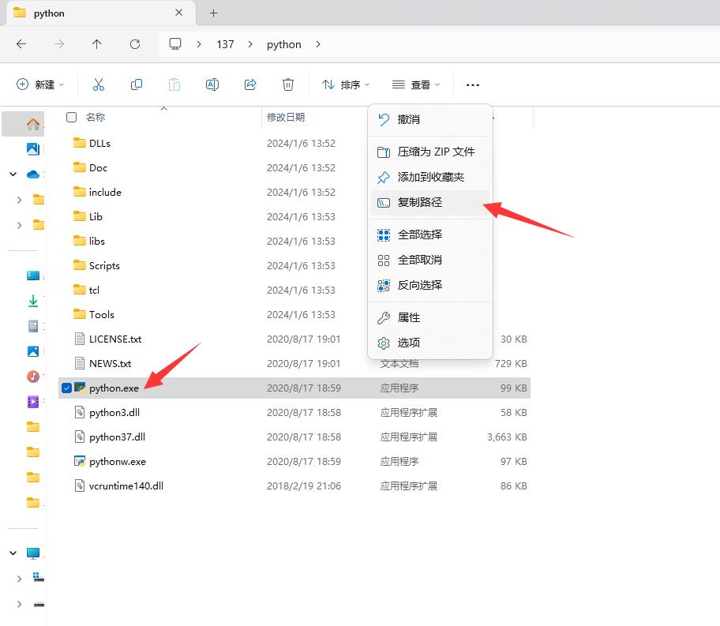
Task: Open the OneDrive cloud icon in sidebar
Action: pos(33,174)
